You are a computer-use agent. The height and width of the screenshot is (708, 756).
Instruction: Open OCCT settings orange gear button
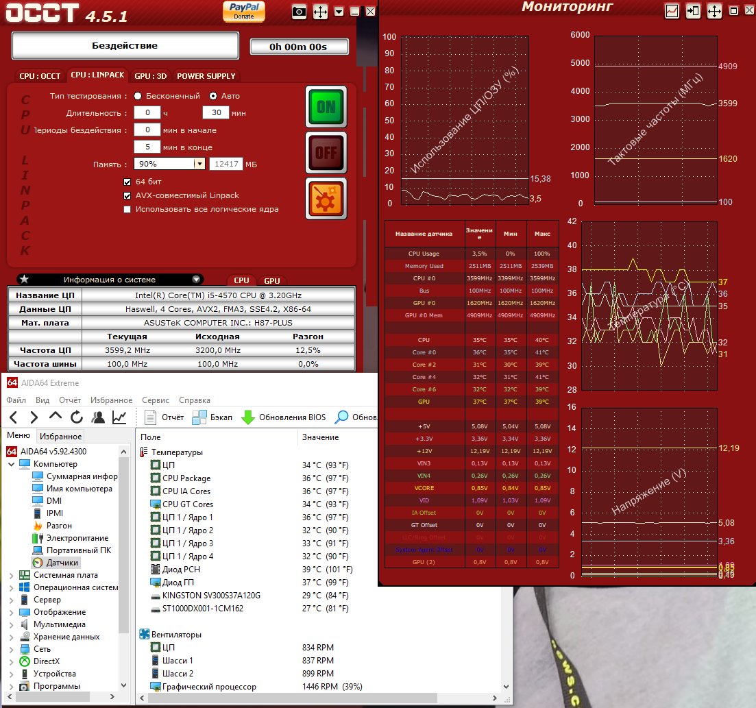coord(326,199)
